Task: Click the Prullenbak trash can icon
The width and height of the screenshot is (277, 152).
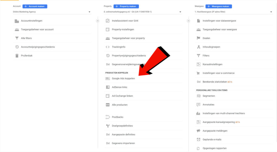Action: pyautogui.click(x=17, y=56)
